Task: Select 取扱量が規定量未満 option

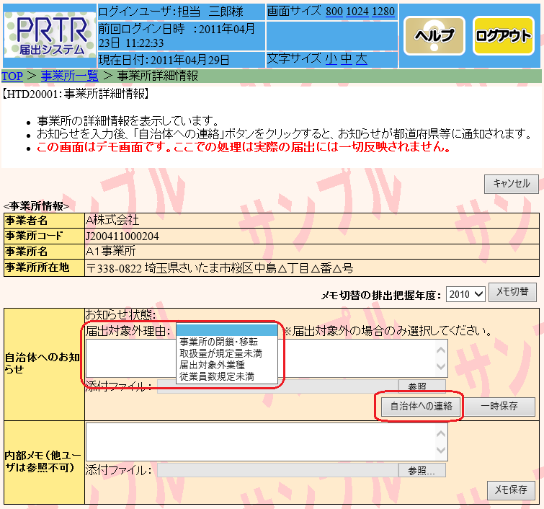Action: click(227, 353)
